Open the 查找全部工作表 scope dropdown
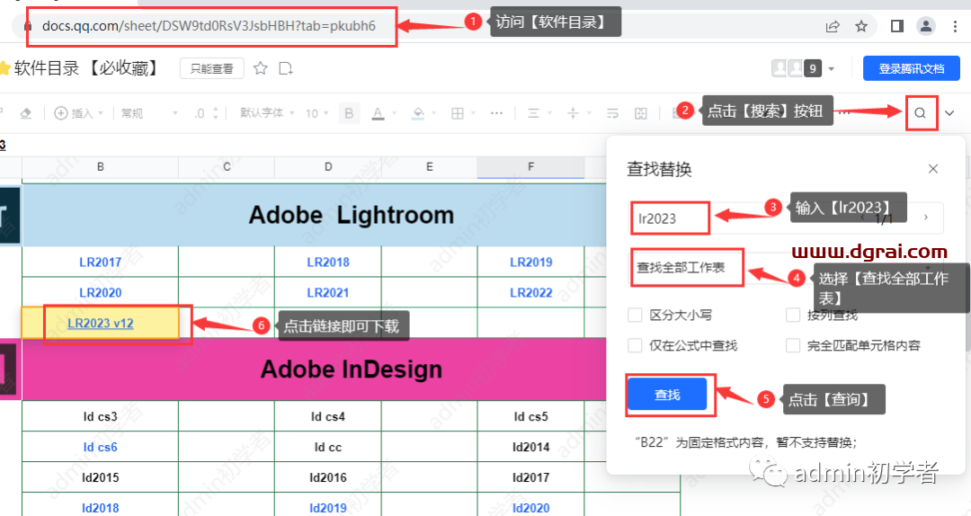Screen dimensions: 971x516 (x=688, y=268)
